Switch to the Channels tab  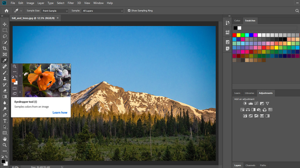click(x=250, y=165)
